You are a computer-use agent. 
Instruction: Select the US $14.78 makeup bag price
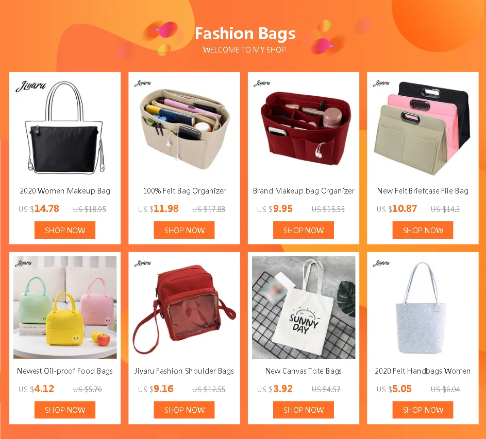pyautogui.click(x=39, y=208)
